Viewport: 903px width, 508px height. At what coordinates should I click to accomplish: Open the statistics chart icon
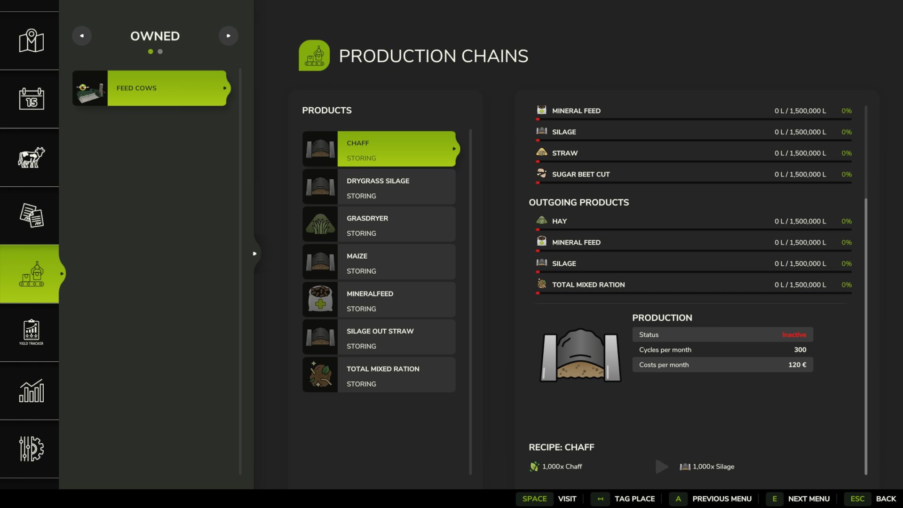[x=31, y=390]
